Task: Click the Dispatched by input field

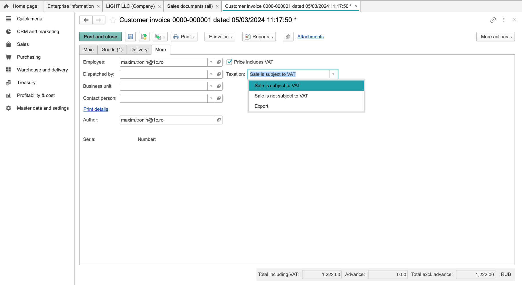Action: (164, 74)
